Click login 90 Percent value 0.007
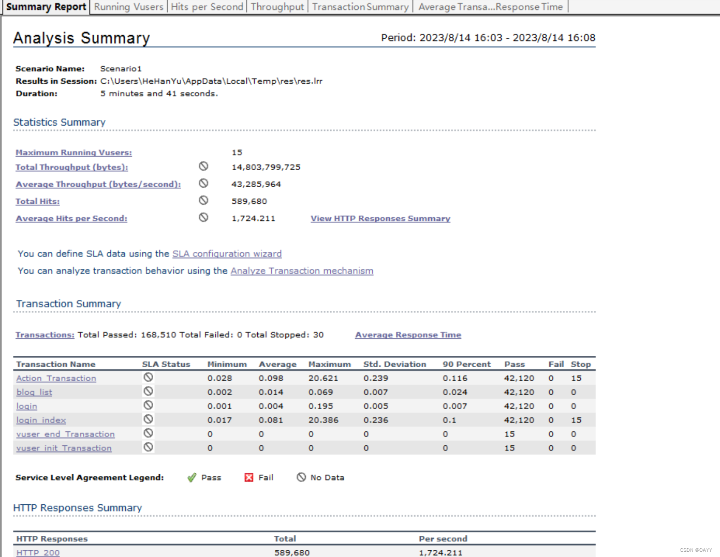The height and width of the screenshot is (557, 720). (454, 406)
